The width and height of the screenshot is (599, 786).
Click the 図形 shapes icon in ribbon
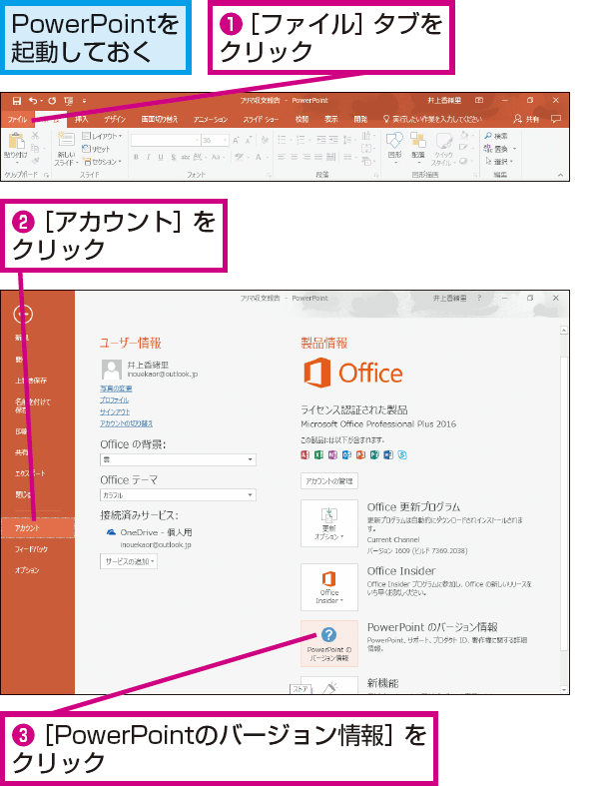tap(395, 146)
